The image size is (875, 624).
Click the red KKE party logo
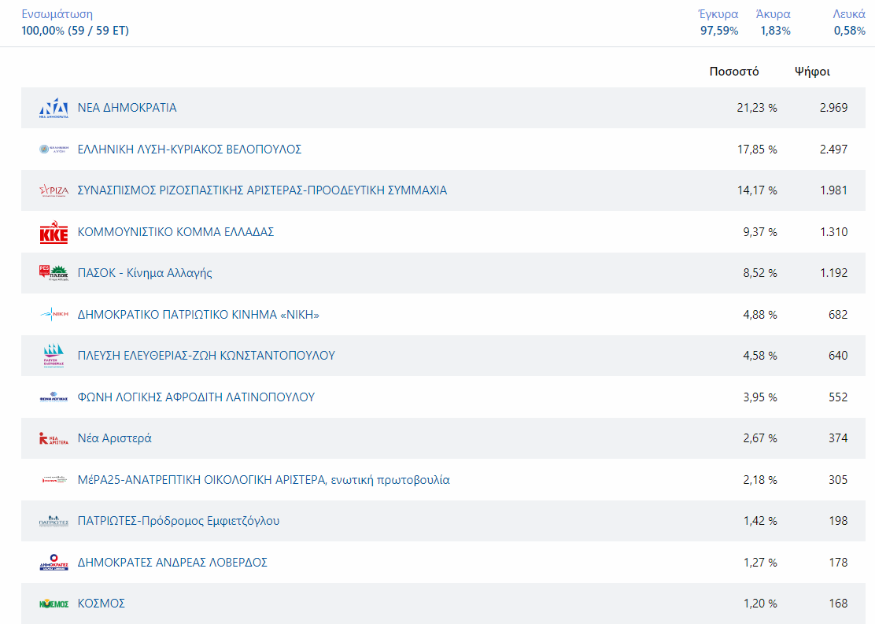coord(54,231)
